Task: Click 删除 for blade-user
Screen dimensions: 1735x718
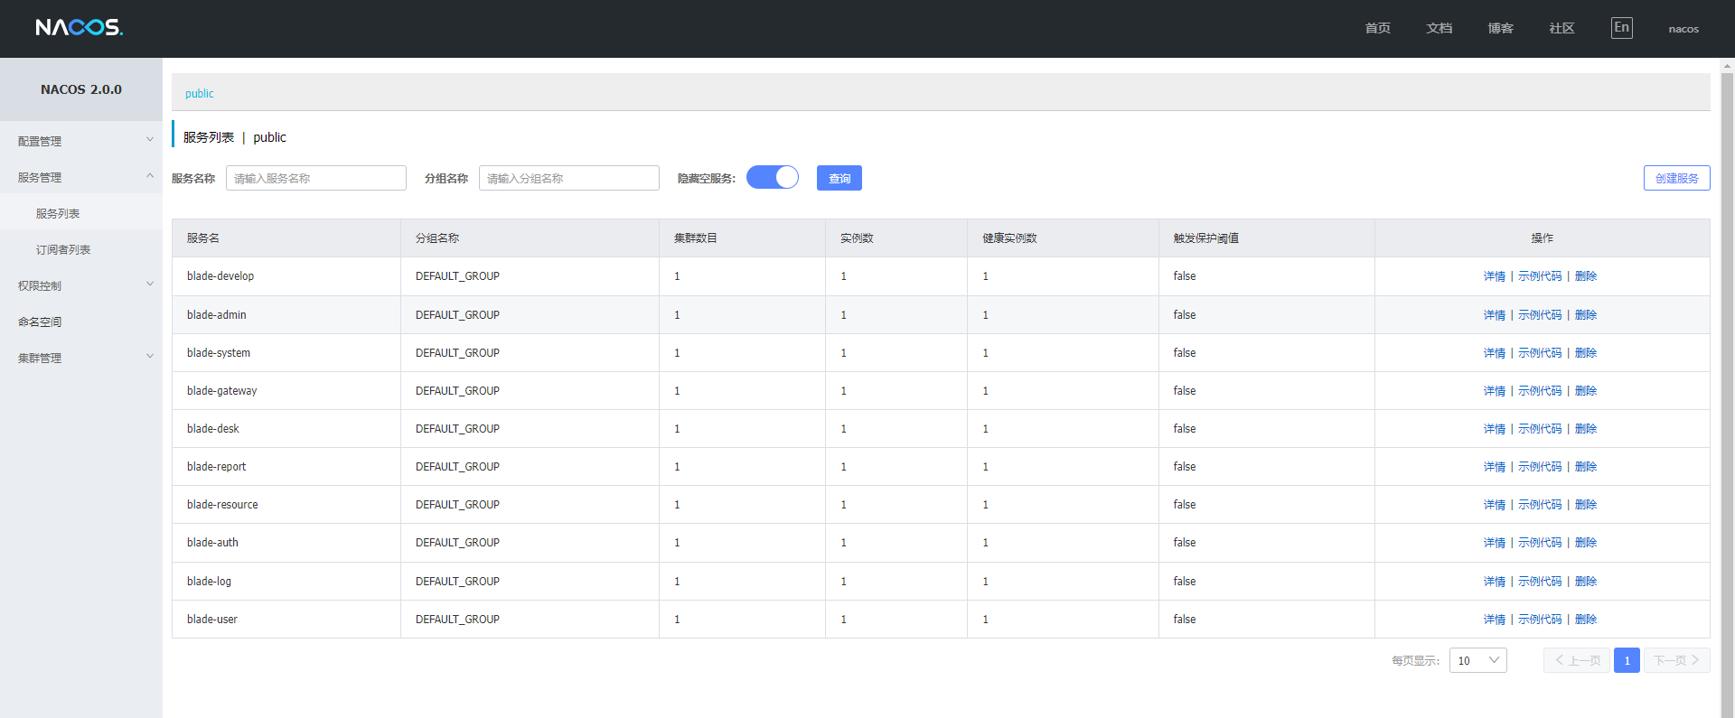Action: (1586, 620)
